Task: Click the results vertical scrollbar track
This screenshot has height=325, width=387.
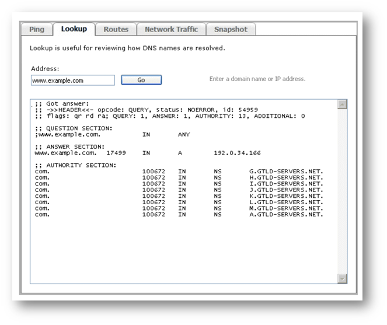Action: coord(342,193)
